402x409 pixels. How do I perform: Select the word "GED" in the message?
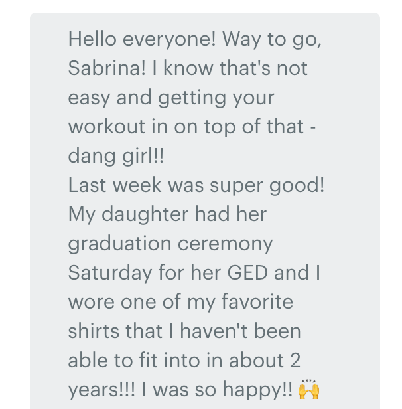pos(247,272)
